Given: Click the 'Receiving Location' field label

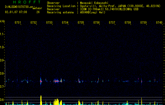Looking at the screenshot, I should pyautogui.click(x=61, y=6).
